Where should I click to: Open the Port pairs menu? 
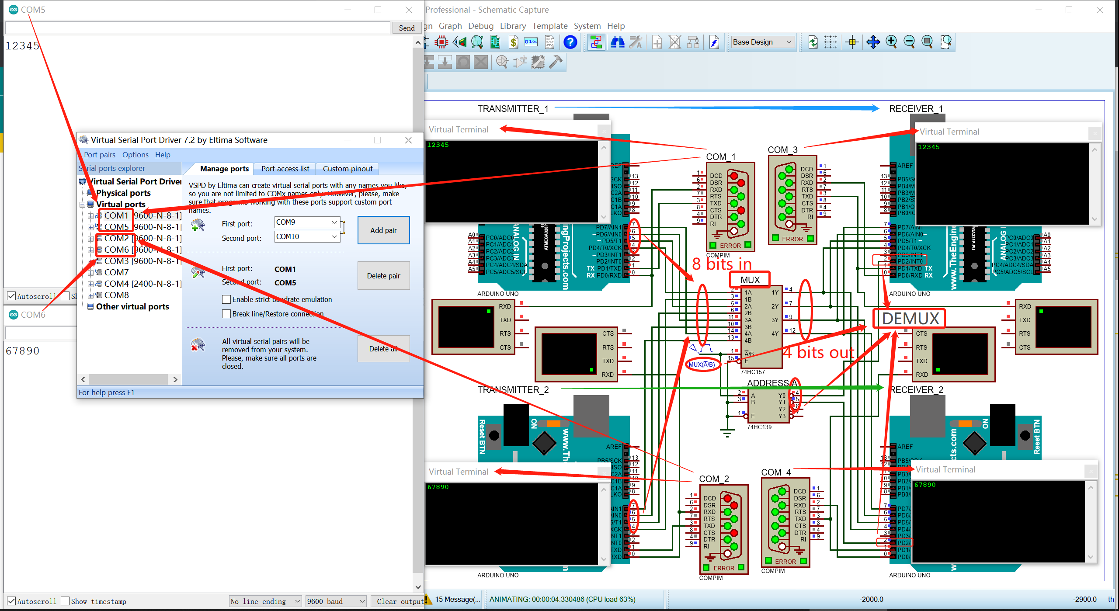(100, 155)
